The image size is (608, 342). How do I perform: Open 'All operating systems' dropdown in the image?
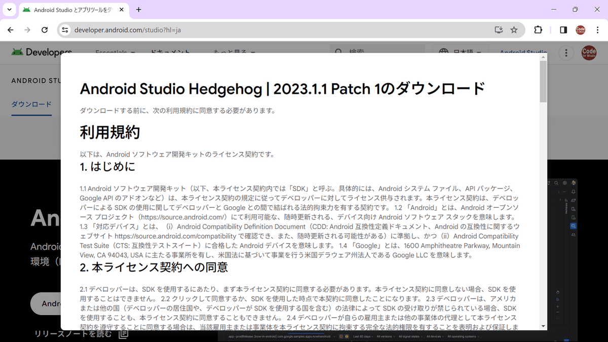(463, 336)
